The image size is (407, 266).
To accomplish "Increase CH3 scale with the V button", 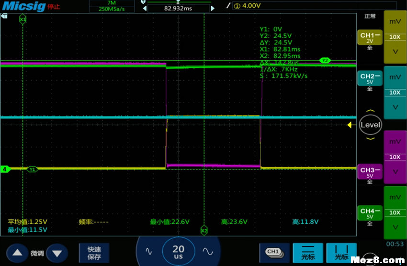I will 395,172.
